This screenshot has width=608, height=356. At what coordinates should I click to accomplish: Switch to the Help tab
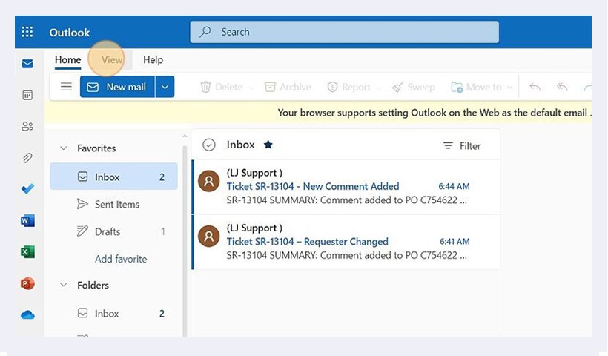153,60
